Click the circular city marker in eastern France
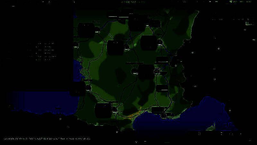The height and width of the screenshot is (145, 257). (157, 71)
